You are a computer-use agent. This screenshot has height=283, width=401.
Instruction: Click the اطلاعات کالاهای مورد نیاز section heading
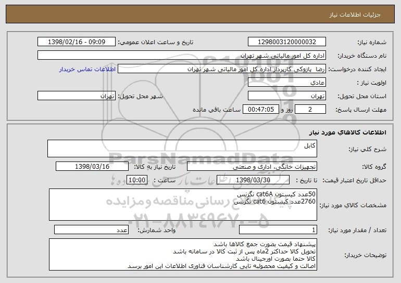347,132
